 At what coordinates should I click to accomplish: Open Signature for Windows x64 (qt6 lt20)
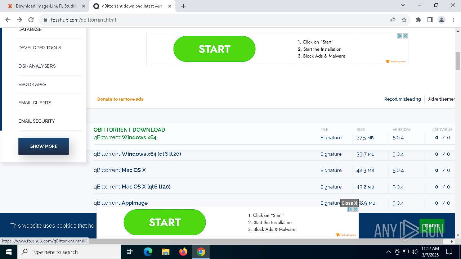(331, 154)
